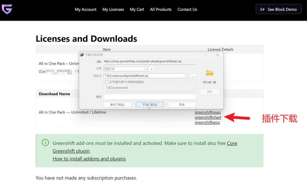Click the Item column header
Screen dimensions: 307x184
[107, 49]
